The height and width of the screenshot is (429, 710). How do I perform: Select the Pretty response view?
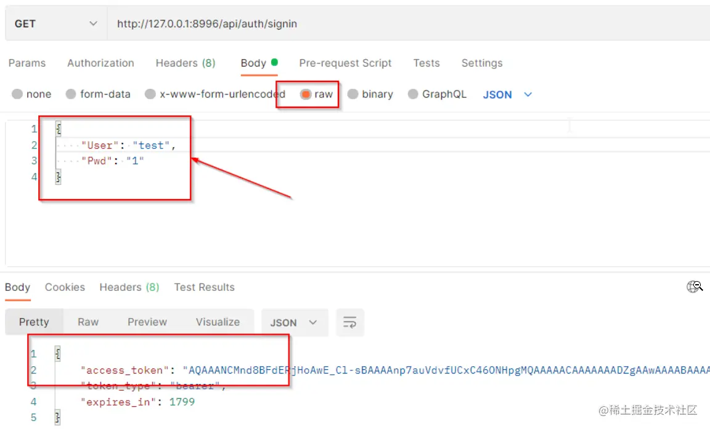34,322
